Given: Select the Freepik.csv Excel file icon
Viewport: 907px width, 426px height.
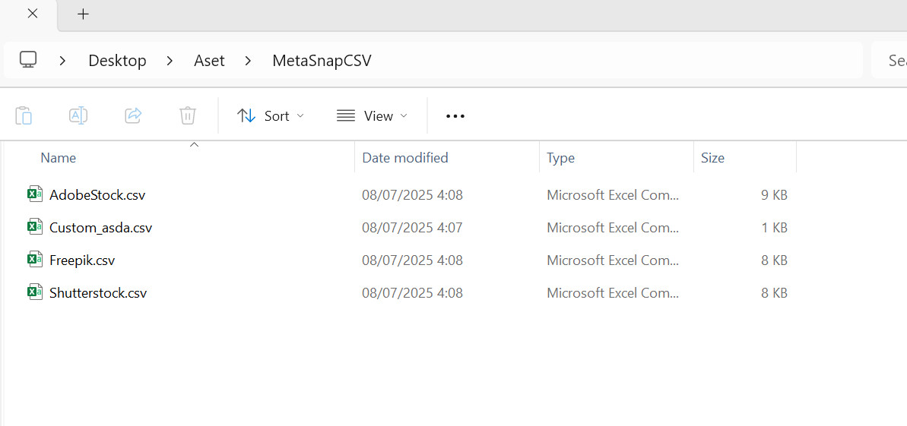Looking at the screenshot, I should point(35,260).
